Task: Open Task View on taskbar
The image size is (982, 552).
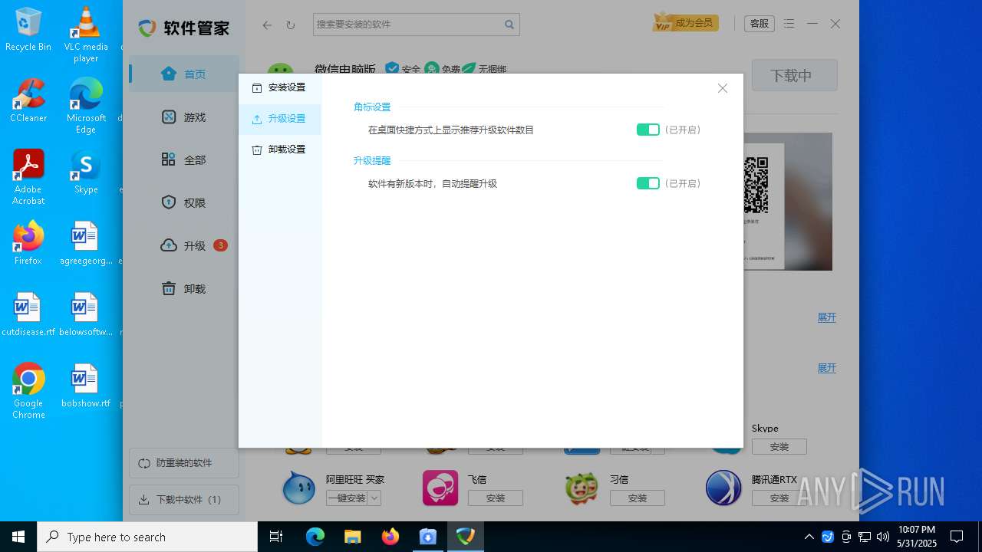Action: point(276,537)
